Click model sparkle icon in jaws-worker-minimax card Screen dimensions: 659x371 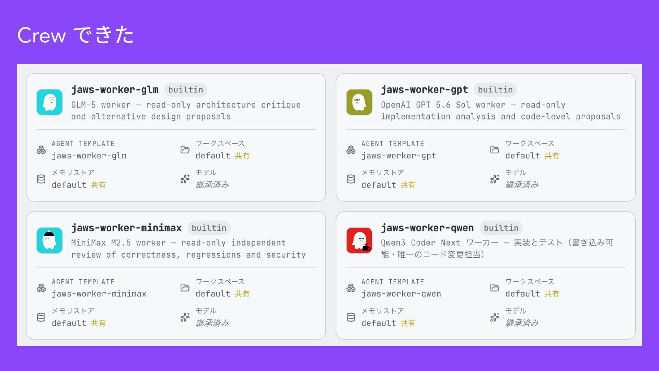click(x=185, y=317)
